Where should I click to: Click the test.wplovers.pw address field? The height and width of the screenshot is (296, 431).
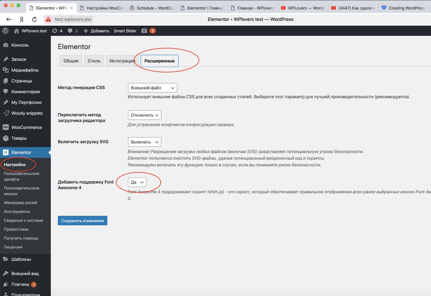pyautogui.click(x=73, y=19)
